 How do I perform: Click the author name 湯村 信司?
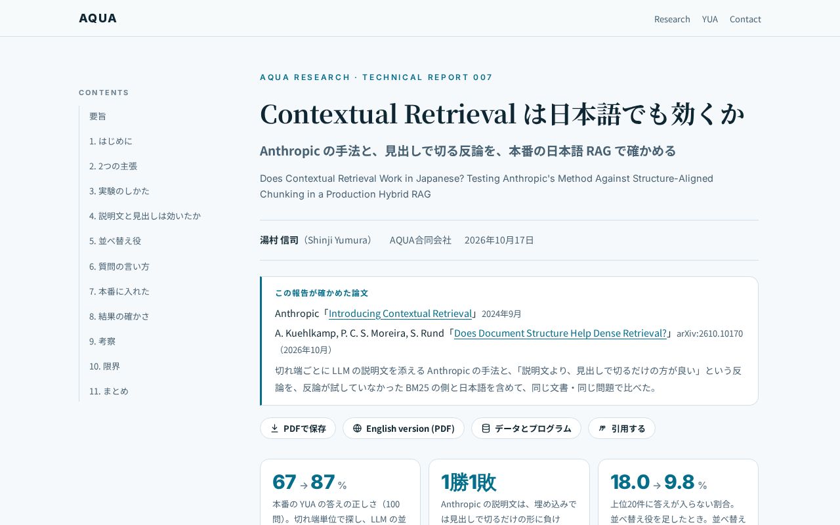279,240
